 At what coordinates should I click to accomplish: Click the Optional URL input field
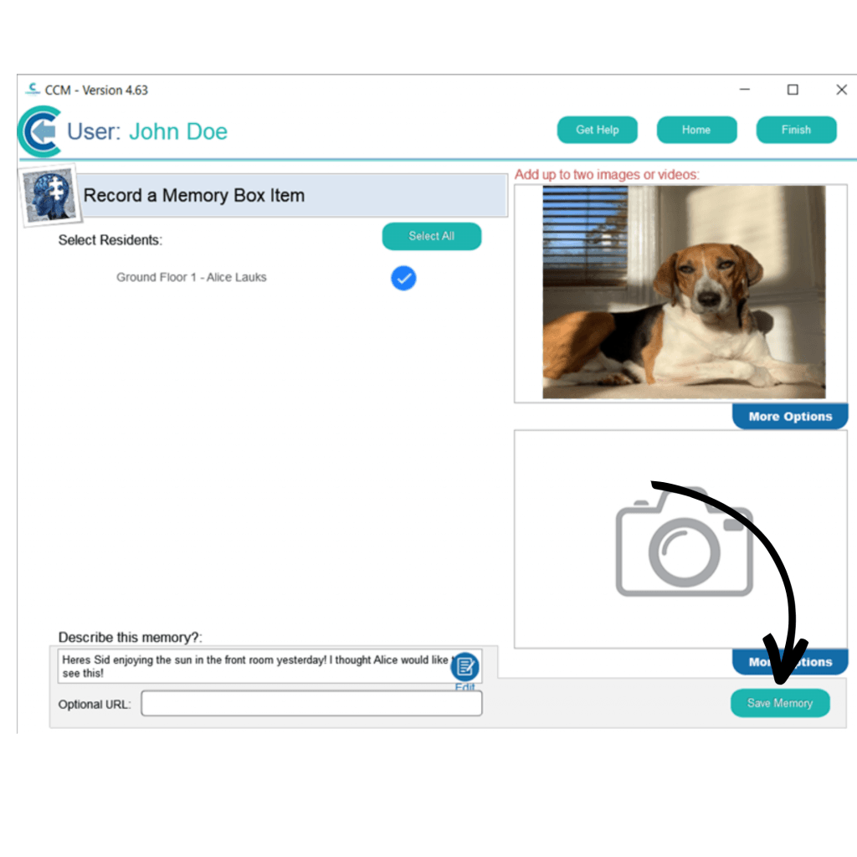pos(311,704)
